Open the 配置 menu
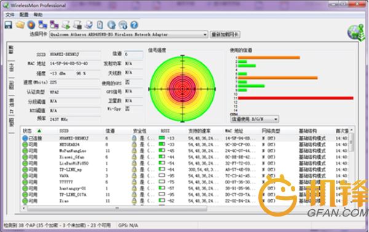Image resolution: width=369 pixels, height=232 pixels. [x=24, y=15]
